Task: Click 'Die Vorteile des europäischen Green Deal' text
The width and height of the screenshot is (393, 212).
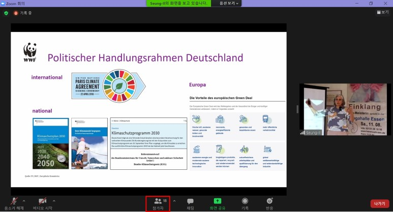Action: [x=221, y=98]
